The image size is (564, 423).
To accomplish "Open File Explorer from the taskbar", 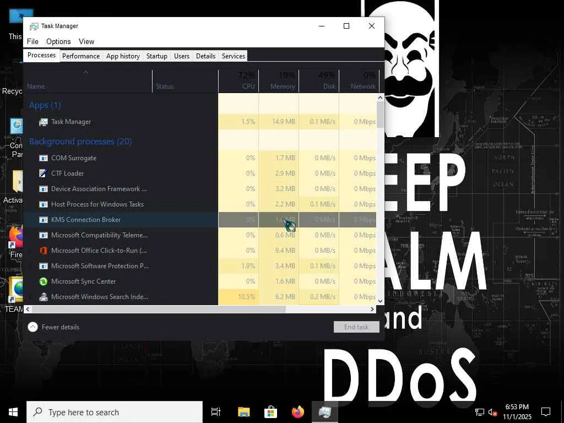I will [243, 412].
